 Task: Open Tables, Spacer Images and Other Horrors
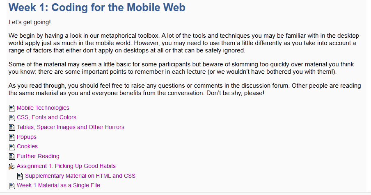[x=70, y=127]
